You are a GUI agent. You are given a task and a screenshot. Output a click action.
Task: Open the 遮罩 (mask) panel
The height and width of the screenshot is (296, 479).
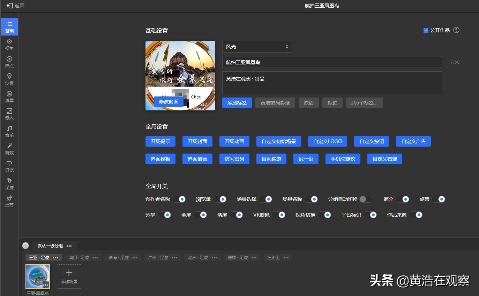tap(9, 96)
